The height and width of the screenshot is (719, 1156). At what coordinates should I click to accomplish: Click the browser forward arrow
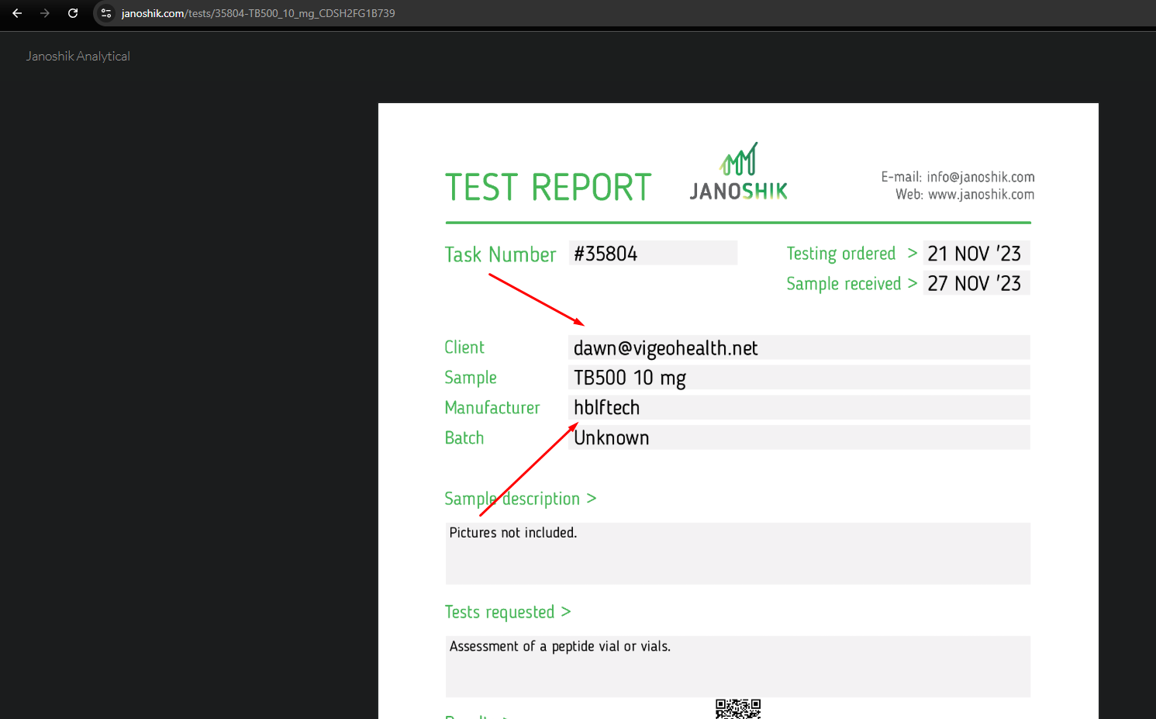point(45,13)
